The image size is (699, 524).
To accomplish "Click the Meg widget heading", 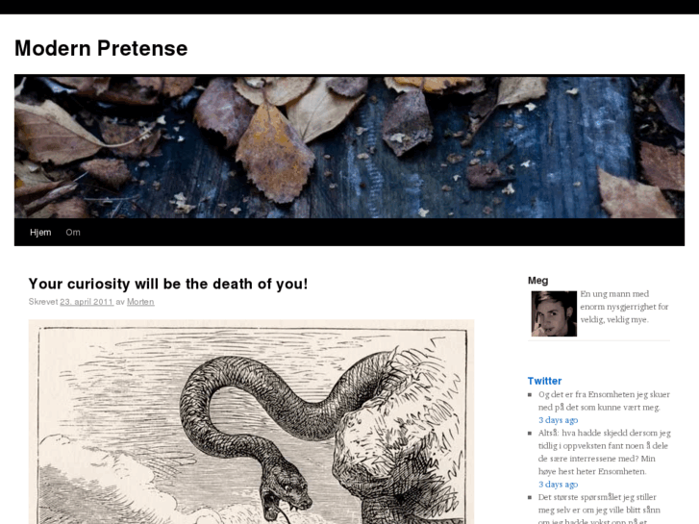I will click(x=538, y=281).
